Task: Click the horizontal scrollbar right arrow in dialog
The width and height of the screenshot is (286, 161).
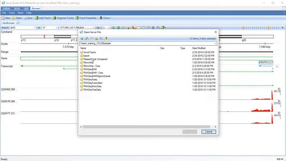Action: [215, 127]
